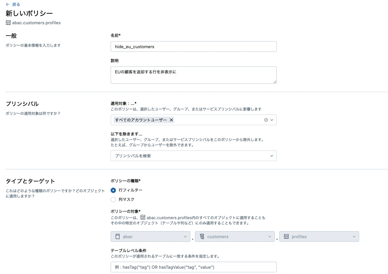Click the タイプとターゲット section heading
388x274 pixels.
tap(30, 181)
